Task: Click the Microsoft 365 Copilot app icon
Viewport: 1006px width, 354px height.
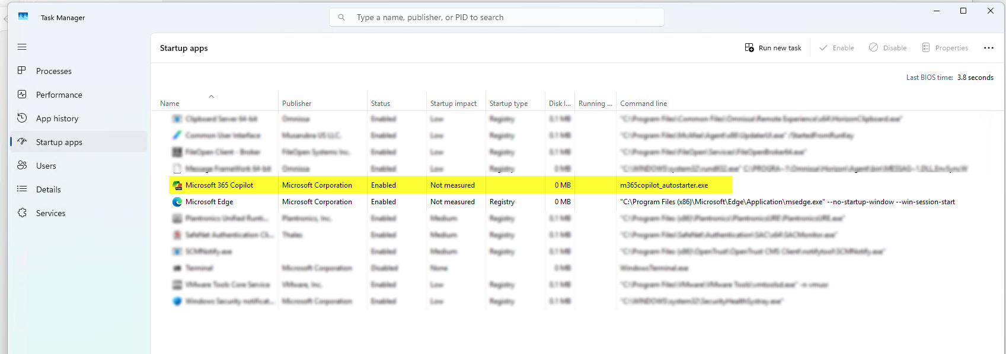Action: (x=177, y=185)
